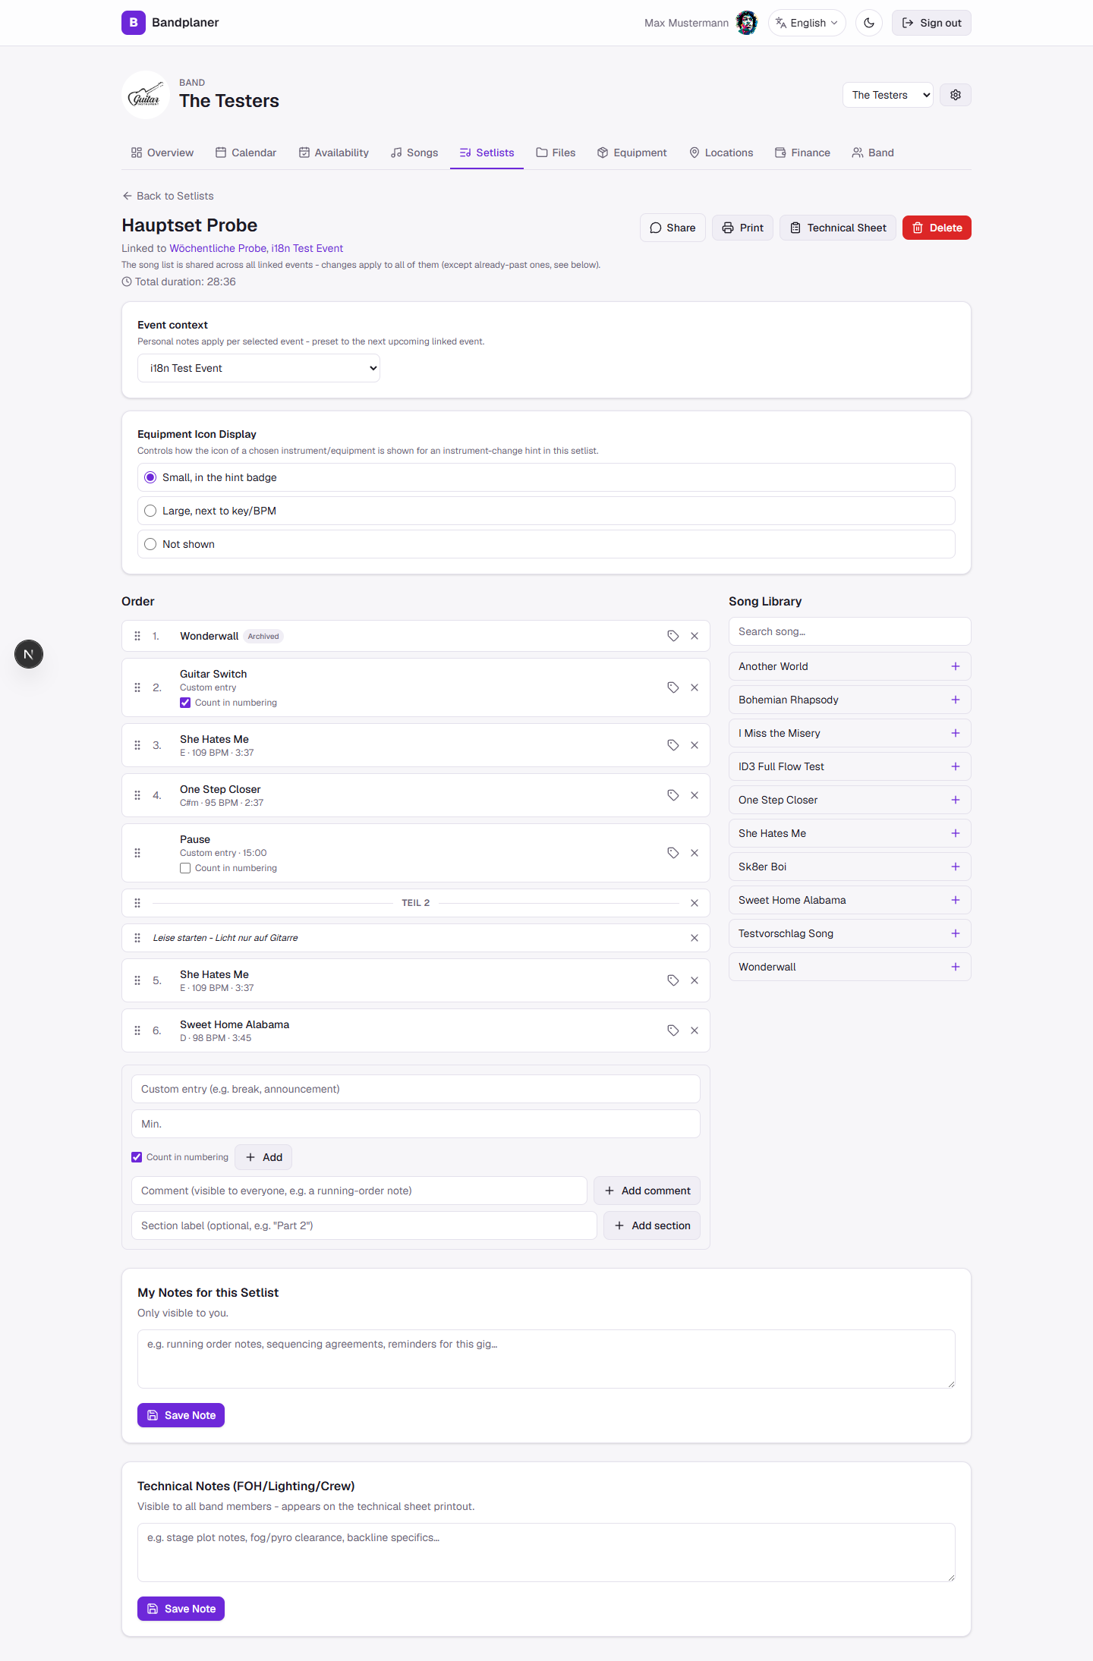The height and width of the screenshot is (1661, 1093).
Task: Grab drag handle of Sweet Home Alabama row
Action: [x=137, y=1030]
